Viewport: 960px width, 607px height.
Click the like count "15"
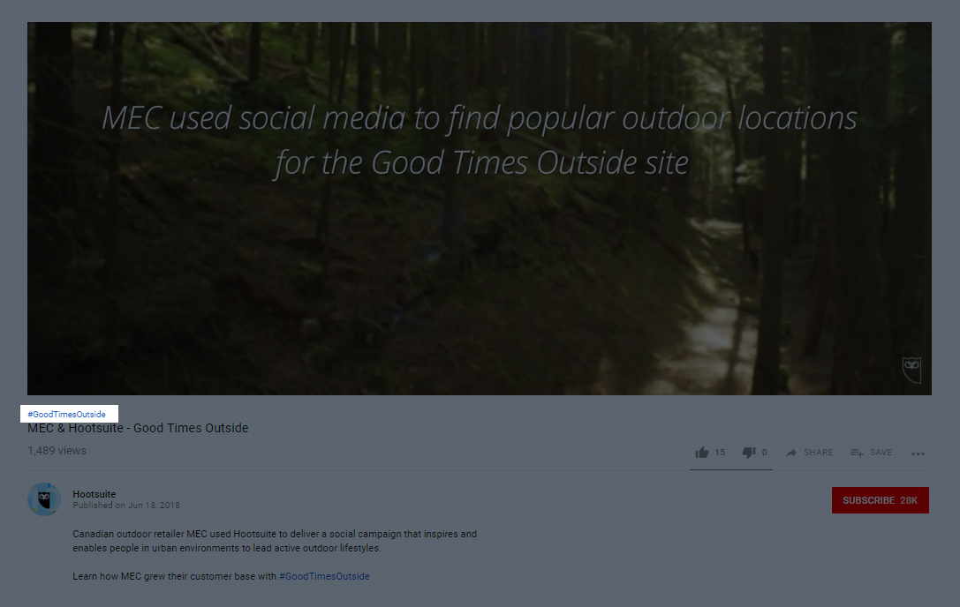720,453
